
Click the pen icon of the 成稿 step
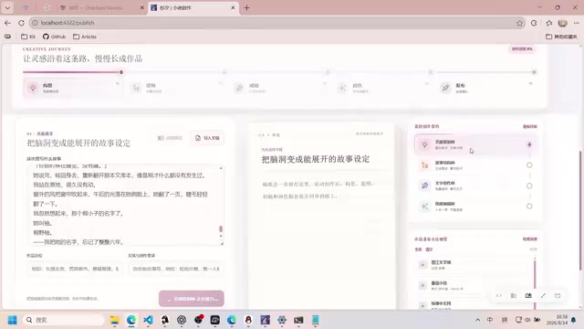239,88
